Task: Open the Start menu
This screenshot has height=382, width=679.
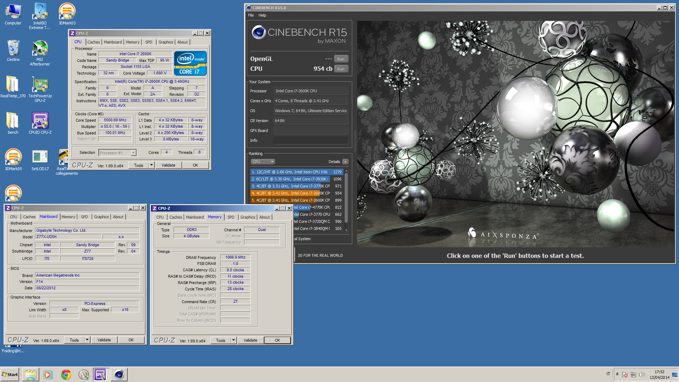Action: click(10, 374)
